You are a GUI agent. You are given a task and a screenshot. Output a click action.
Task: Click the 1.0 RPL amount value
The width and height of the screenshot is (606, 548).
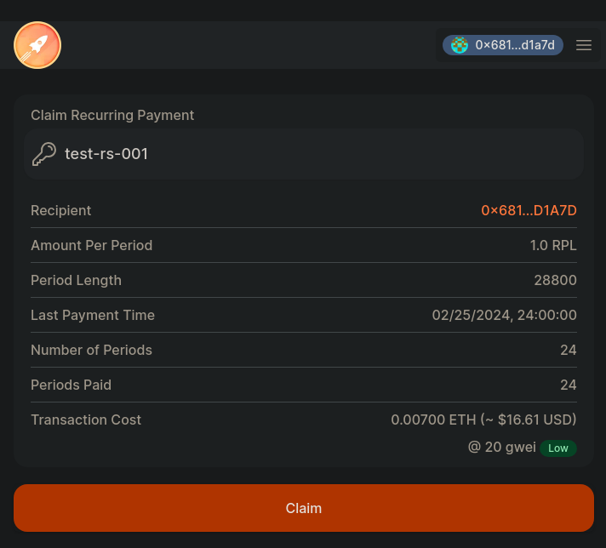coord(553,245)
